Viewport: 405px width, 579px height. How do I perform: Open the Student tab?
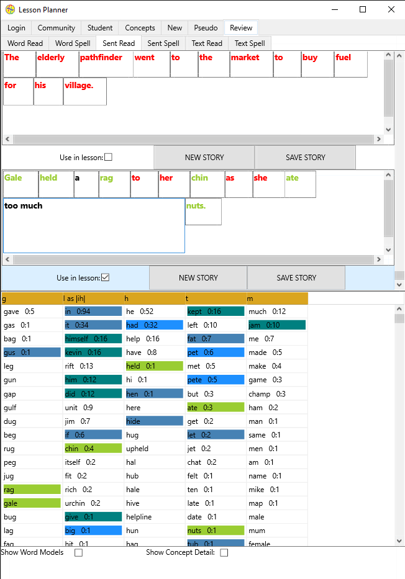coord(100,28)
